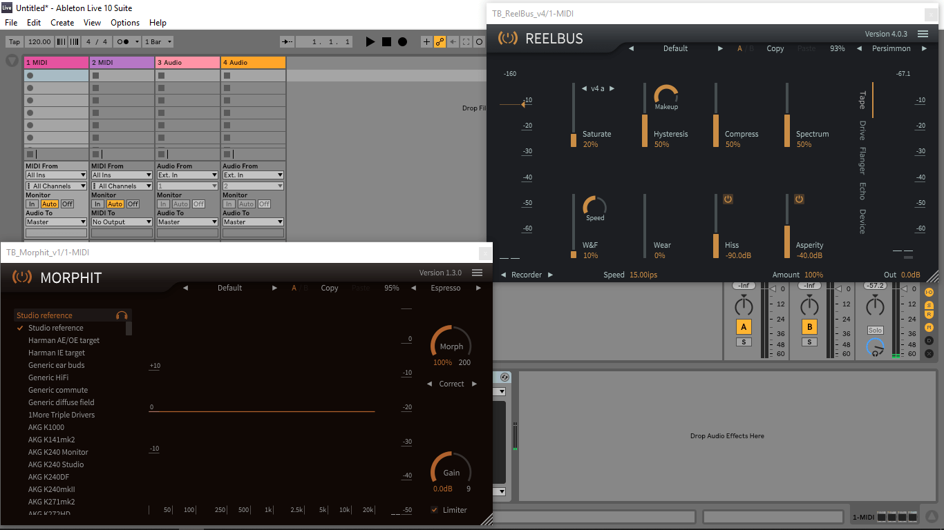Toggle the Follow playback button

click(x=288, y=42)
